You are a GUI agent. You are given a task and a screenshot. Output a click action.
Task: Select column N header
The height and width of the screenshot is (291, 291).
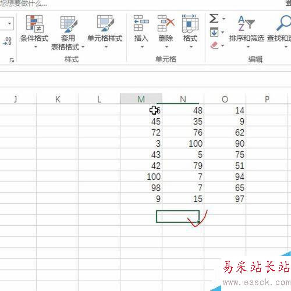click(x=183, y=99)
